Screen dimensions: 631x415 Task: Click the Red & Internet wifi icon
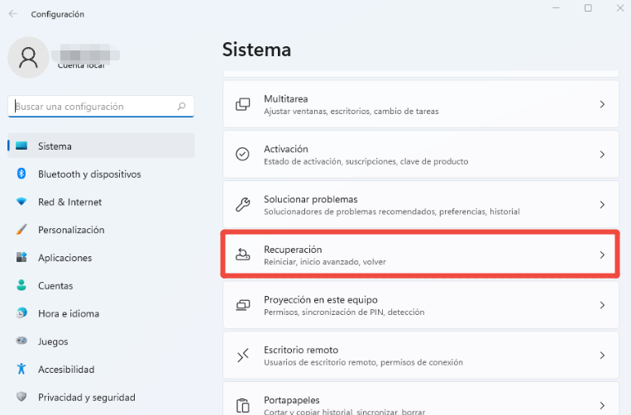tap(22, 202)
